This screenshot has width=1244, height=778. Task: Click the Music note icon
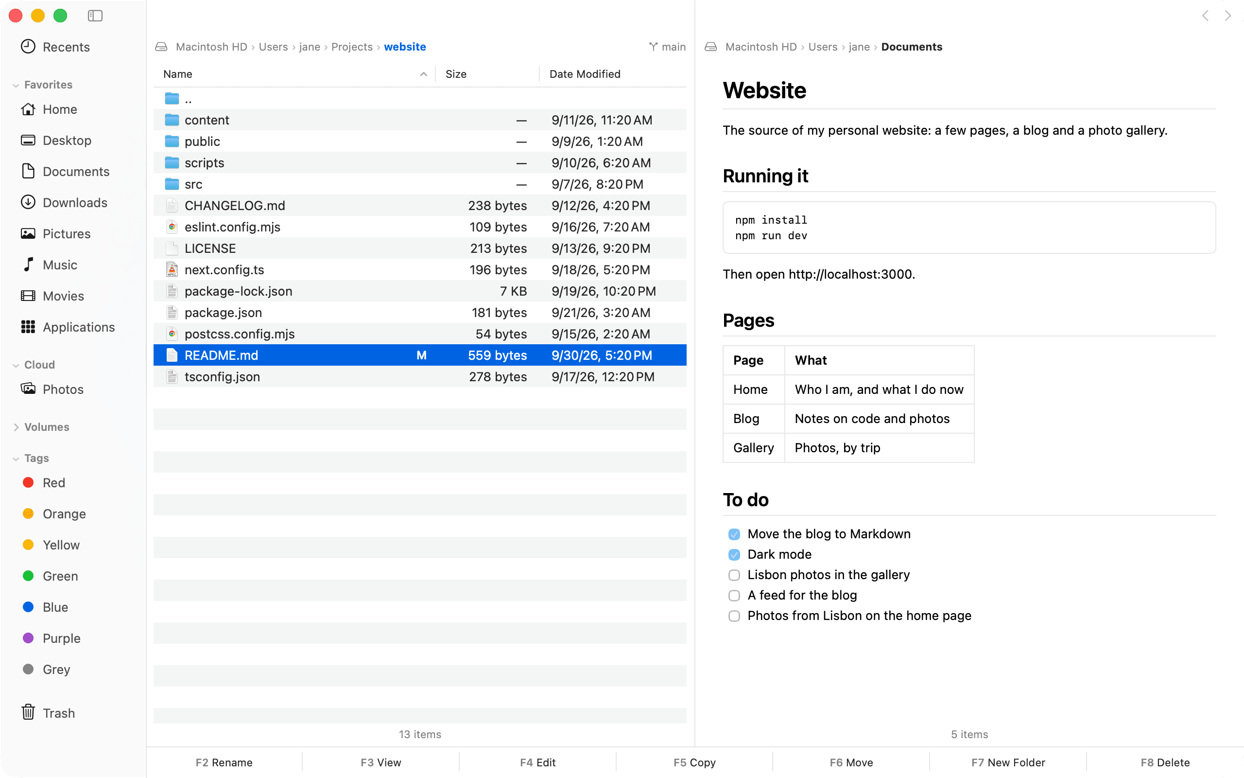tap(28, 265)
